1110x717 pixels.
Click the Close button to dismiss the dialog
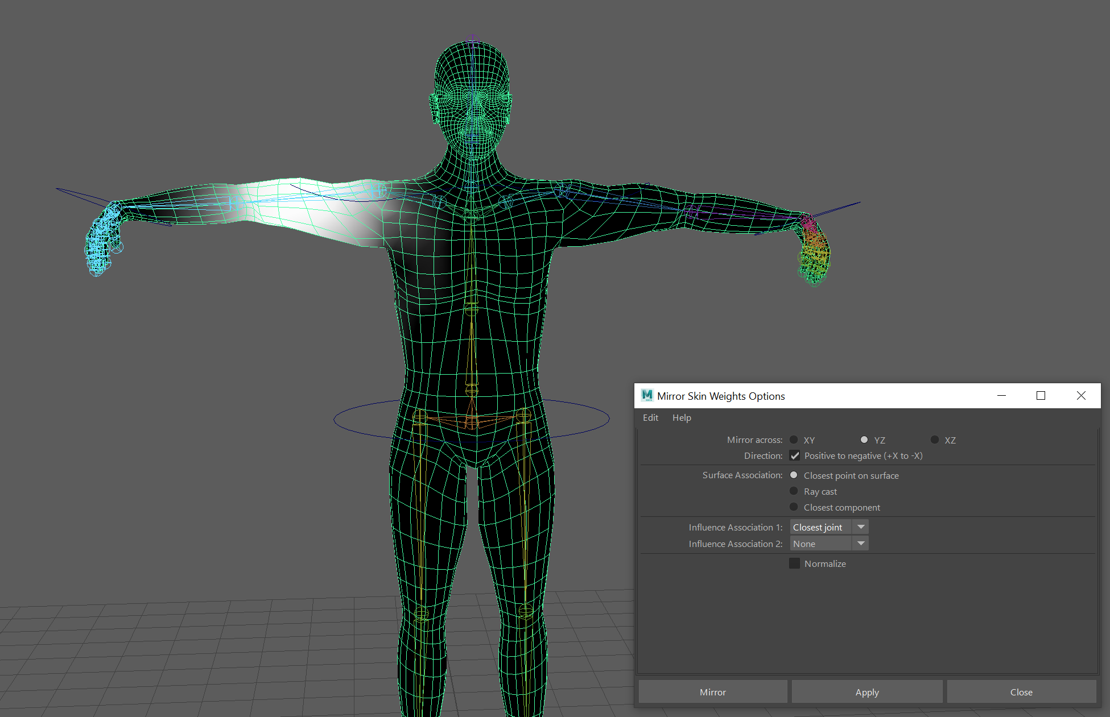[x=1021, y=691]
